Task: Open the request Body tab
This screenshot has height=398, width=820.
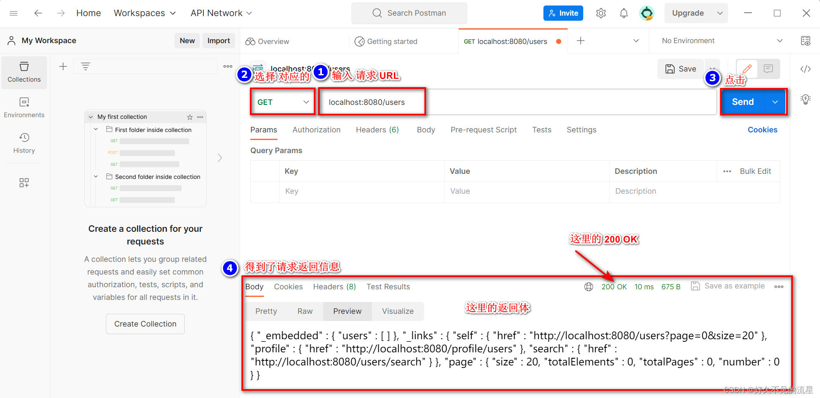Action: click(426, 130)
